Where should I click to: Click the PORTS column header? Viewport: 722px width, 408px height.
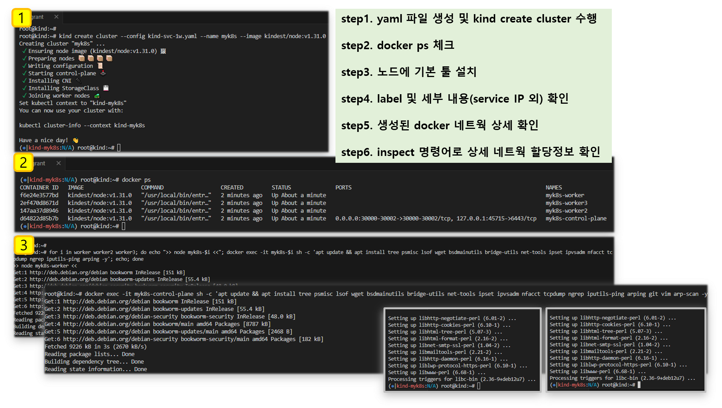(343, 188)
